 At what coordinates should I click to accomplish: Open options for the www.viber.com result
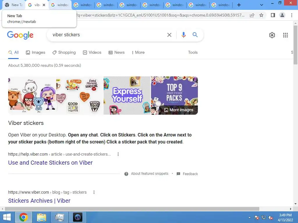[x=94, y=192]
